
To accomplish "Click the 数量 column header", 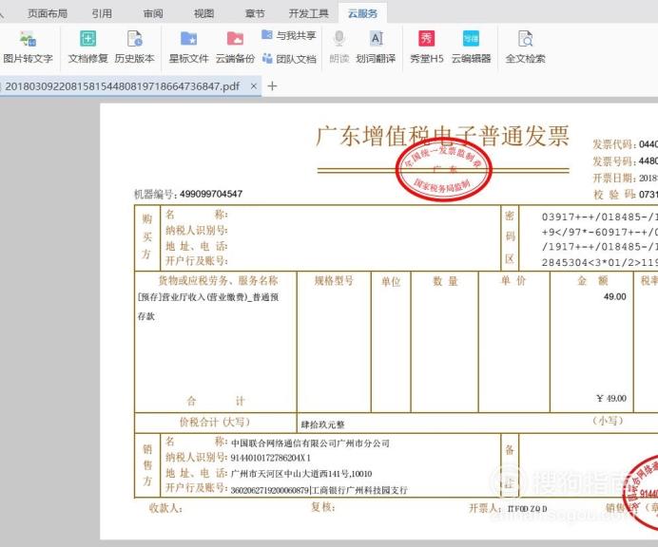I will [x=445, y=281].
